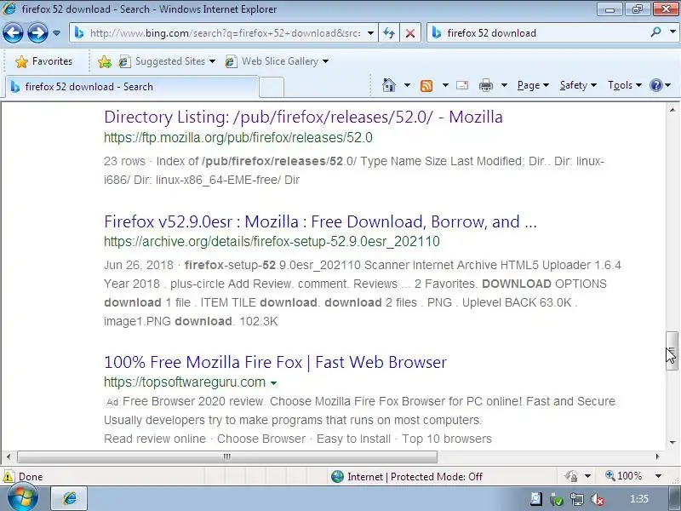Click the Bing icon in search box
Viewport: 681px width, 511px height.
click(437, 32)
